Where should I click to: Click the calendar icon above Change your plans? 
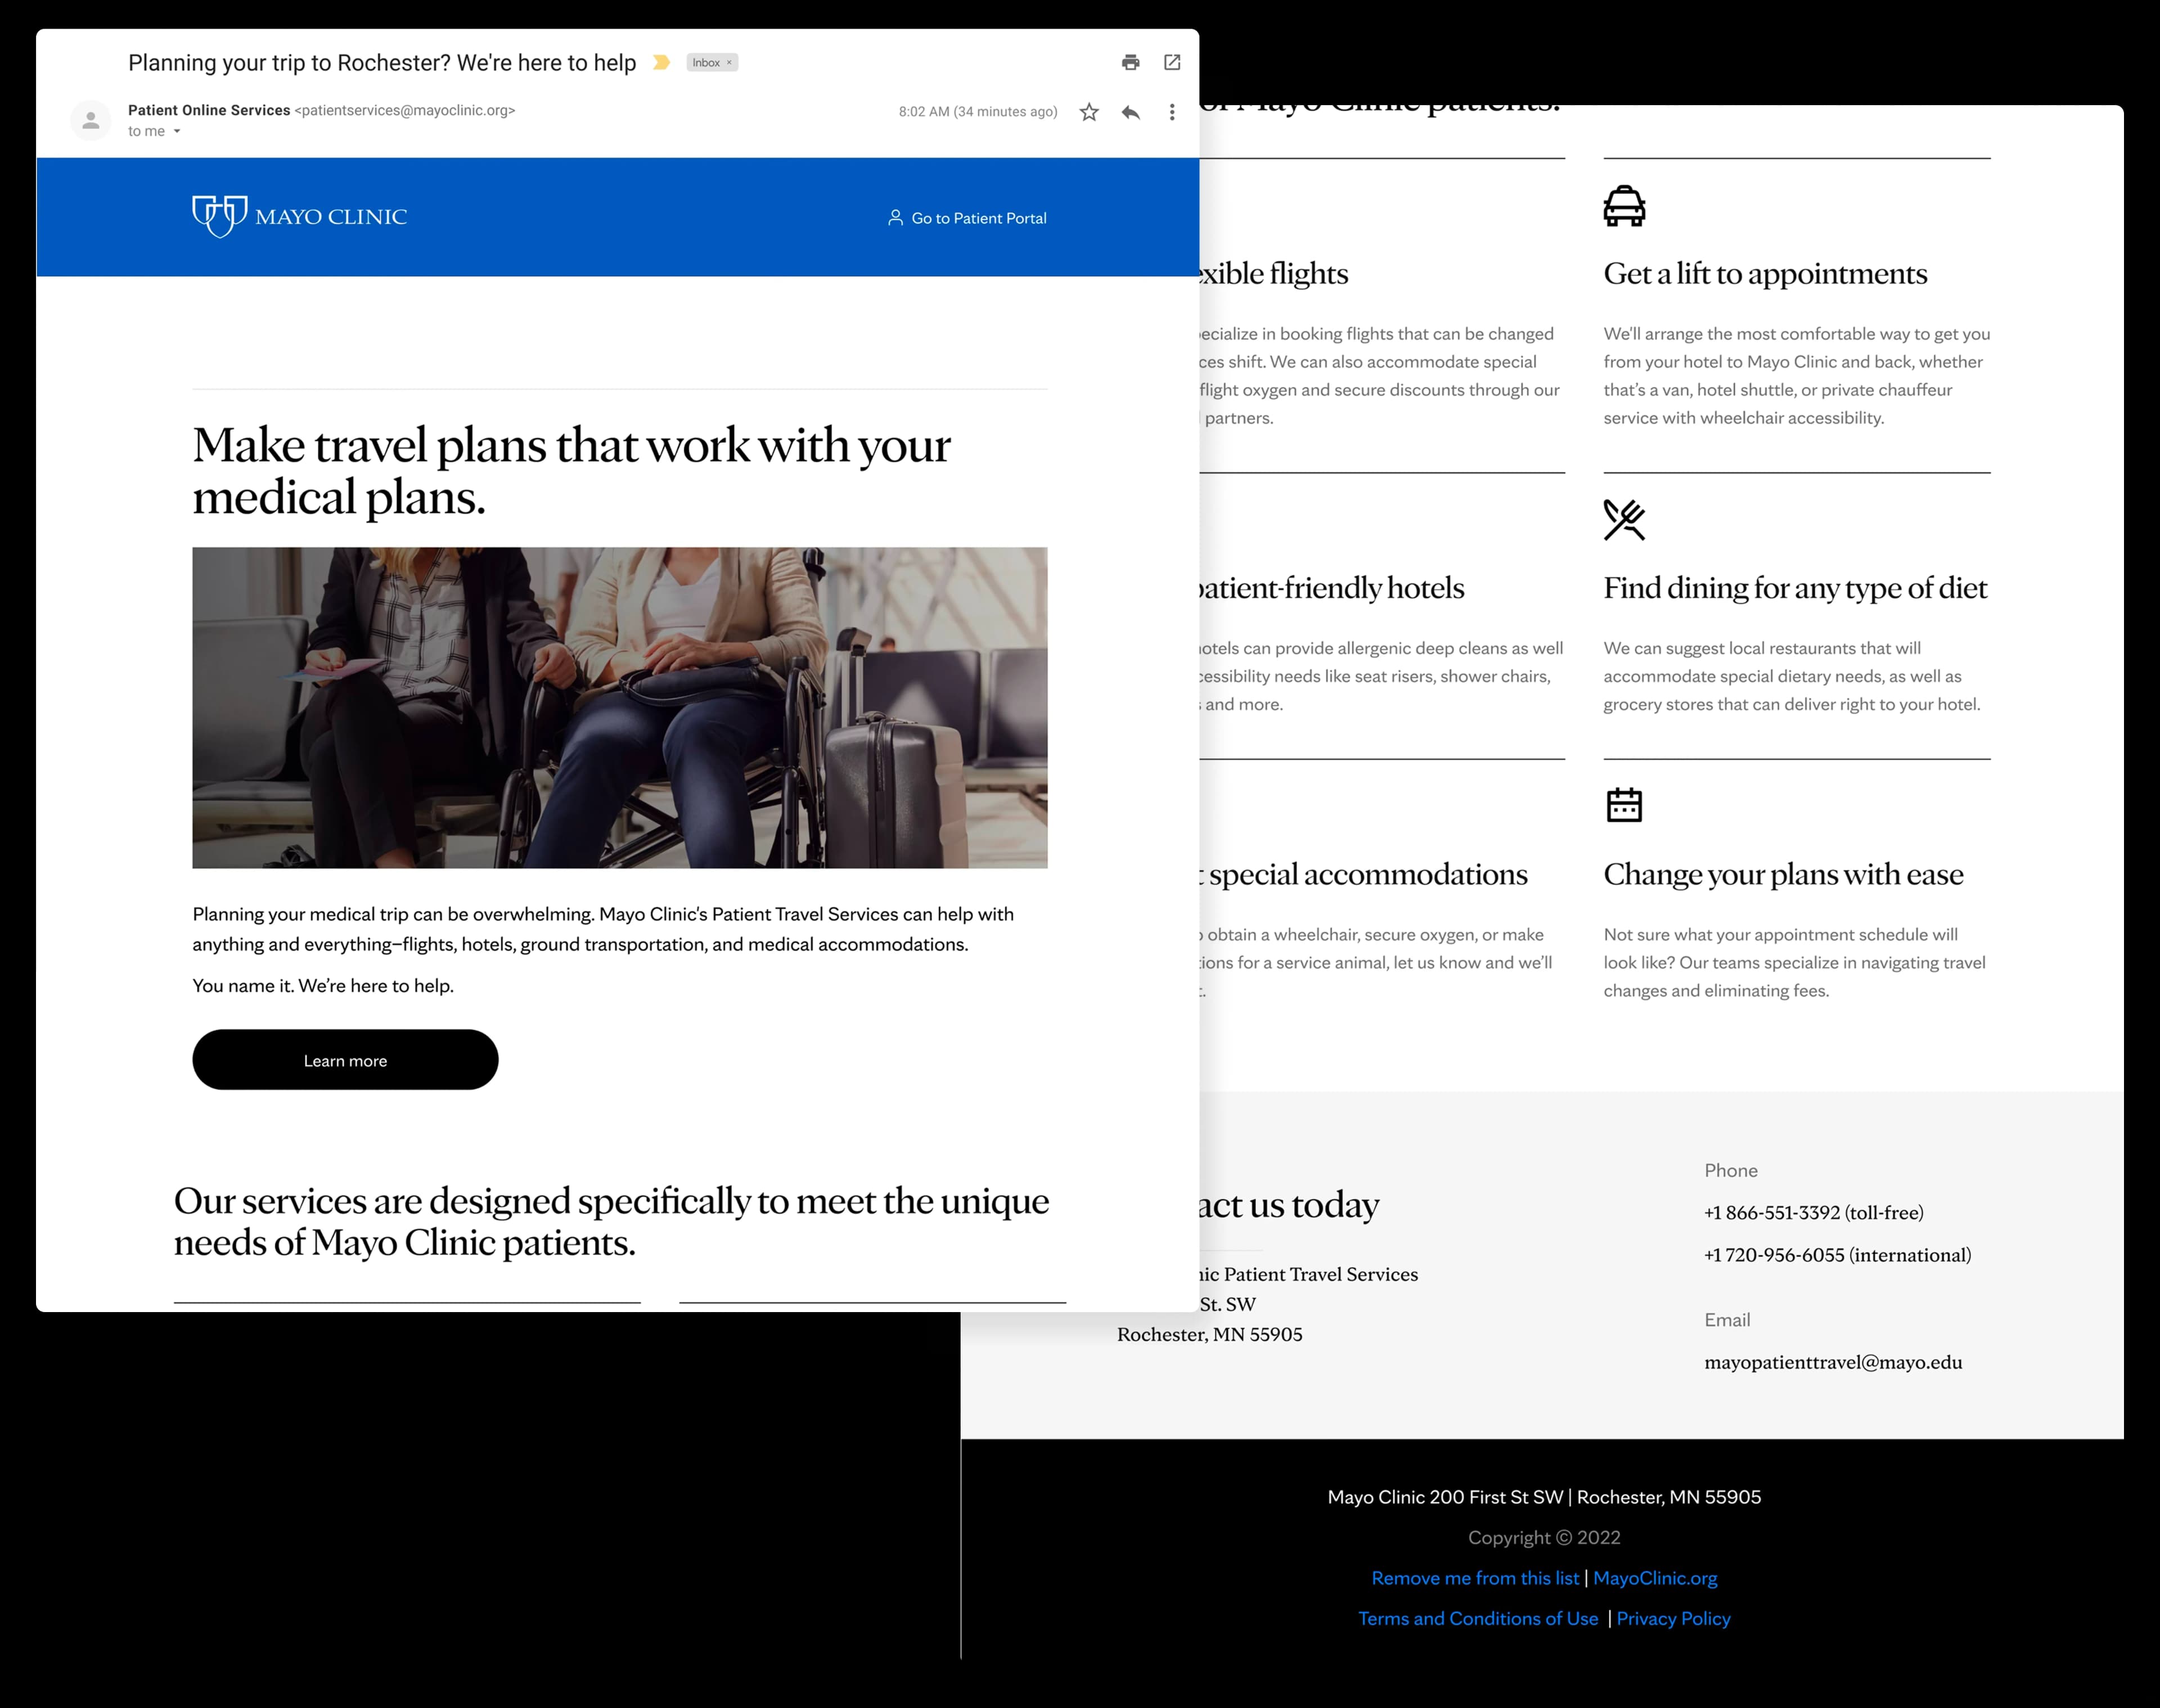coord(1624,804)
